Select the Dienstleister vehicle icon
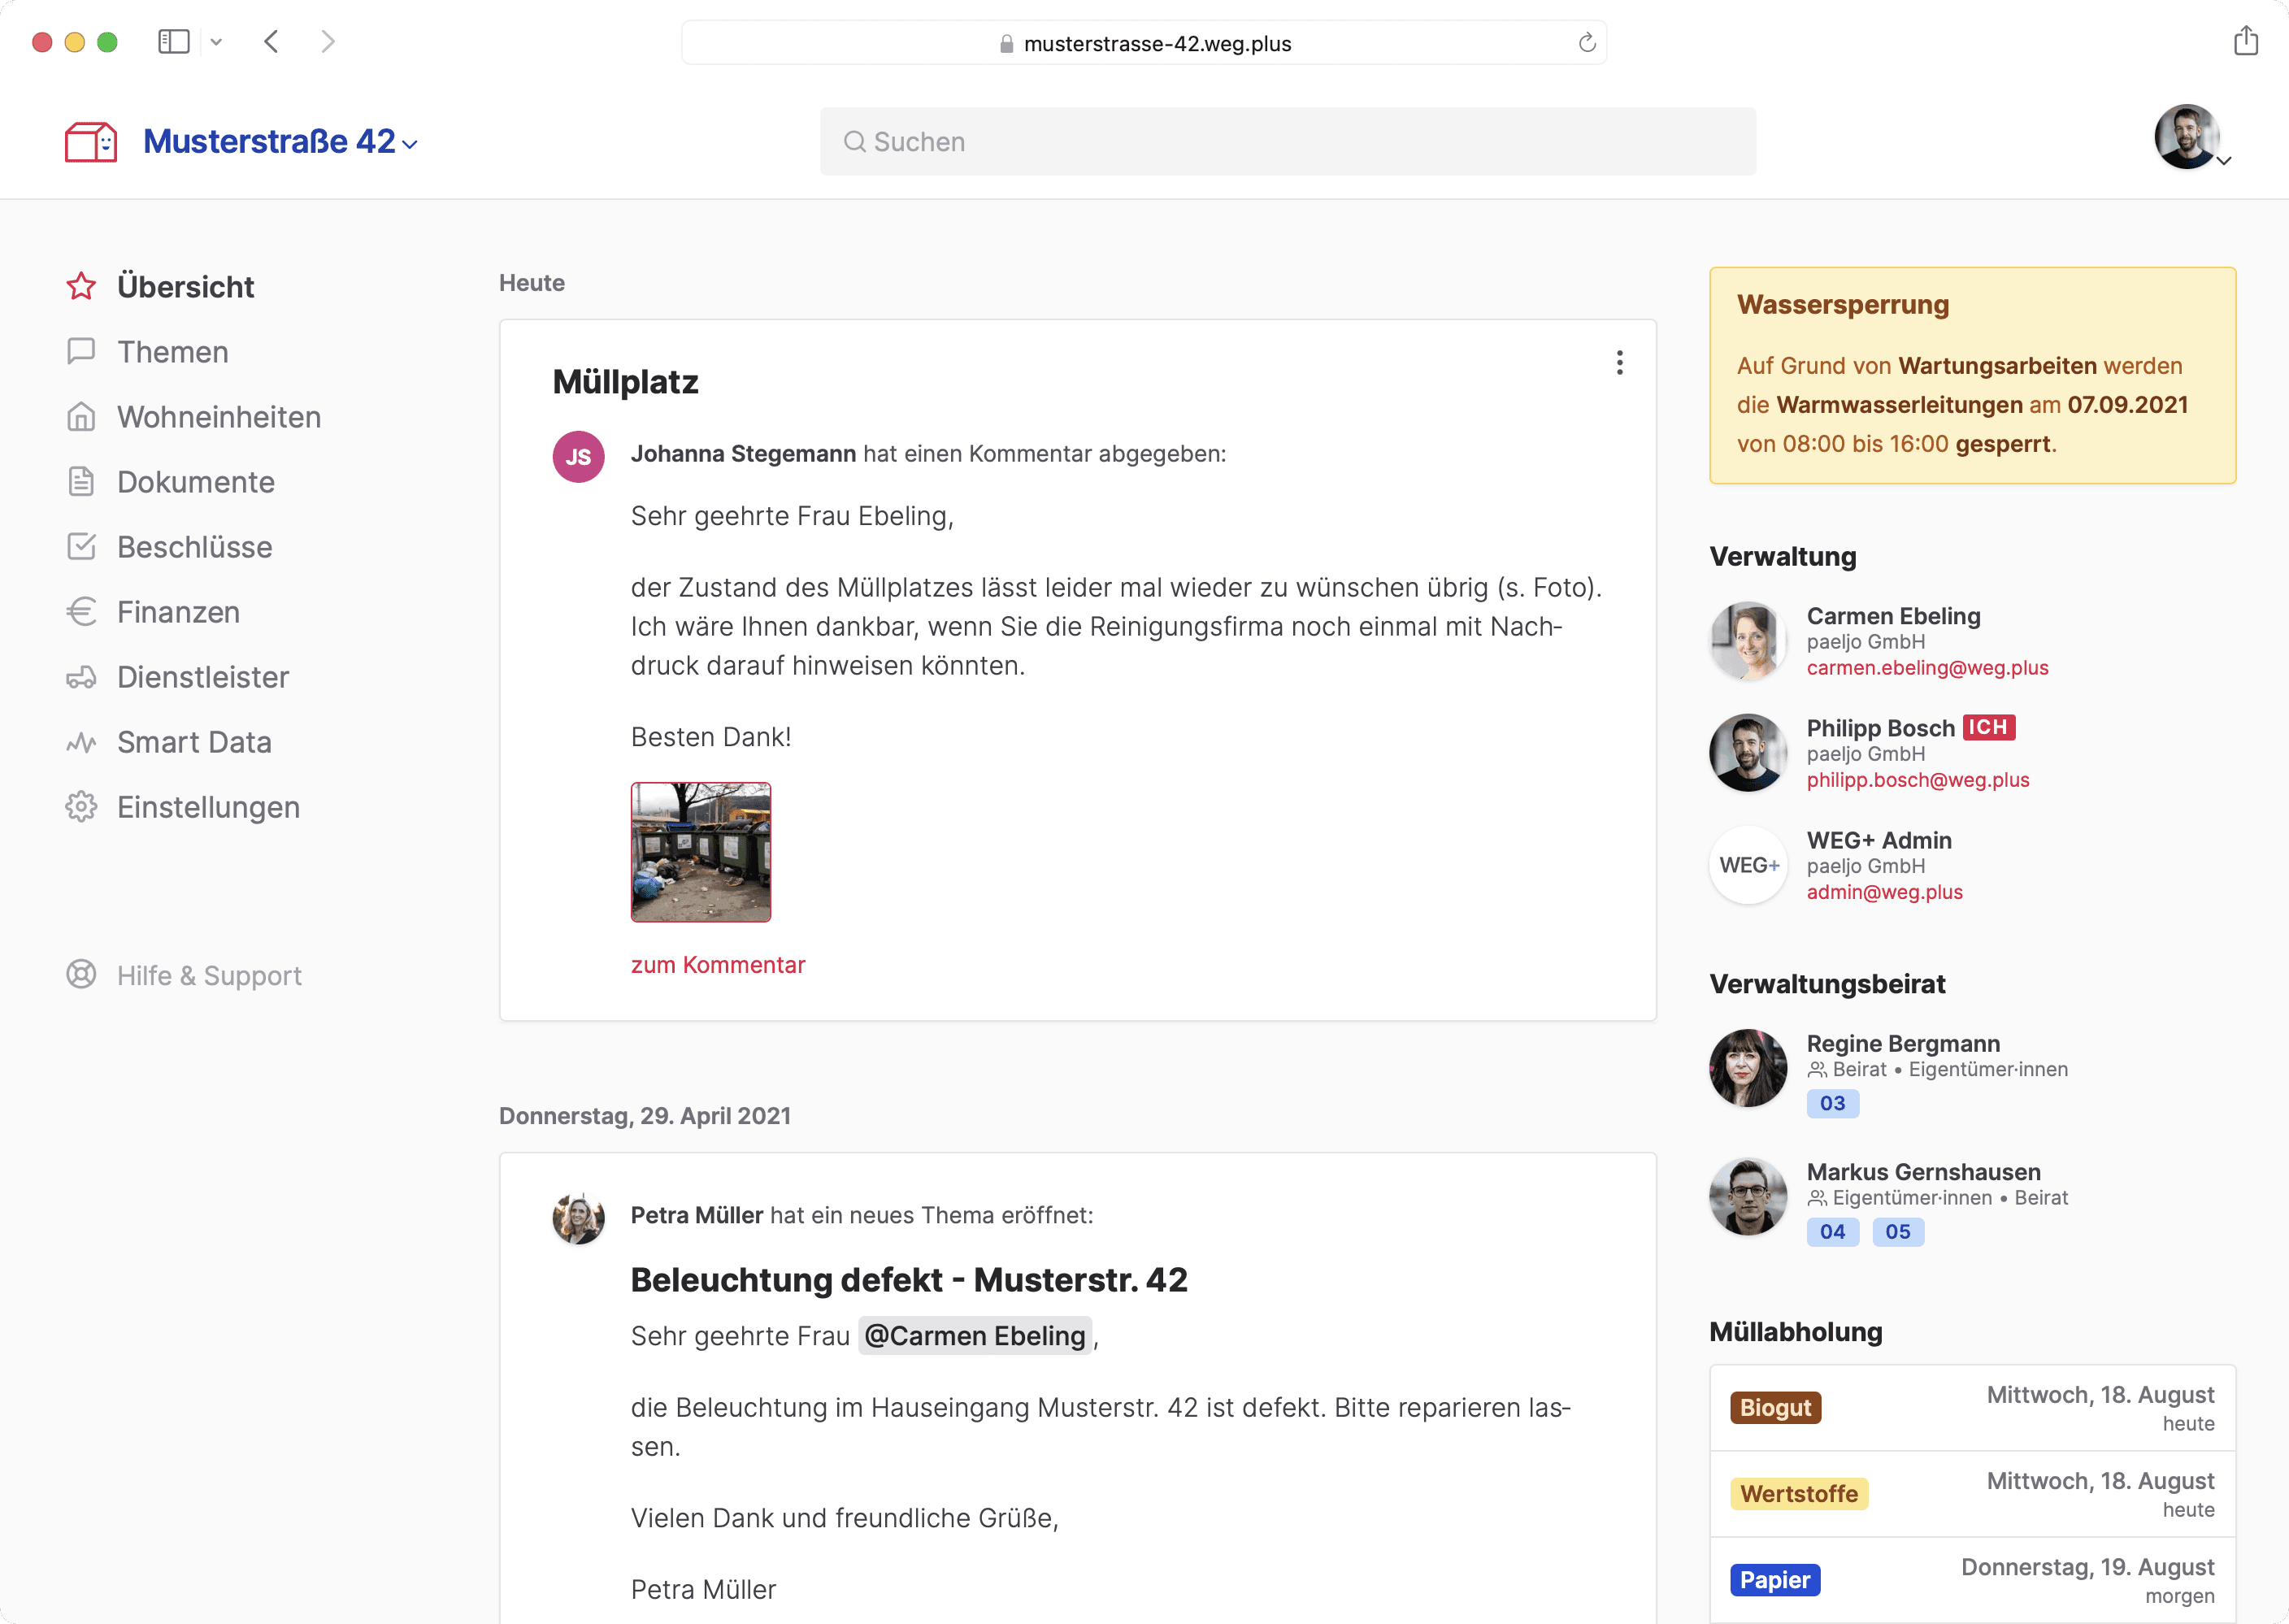 pyautogui.click(x=82, y=676)
